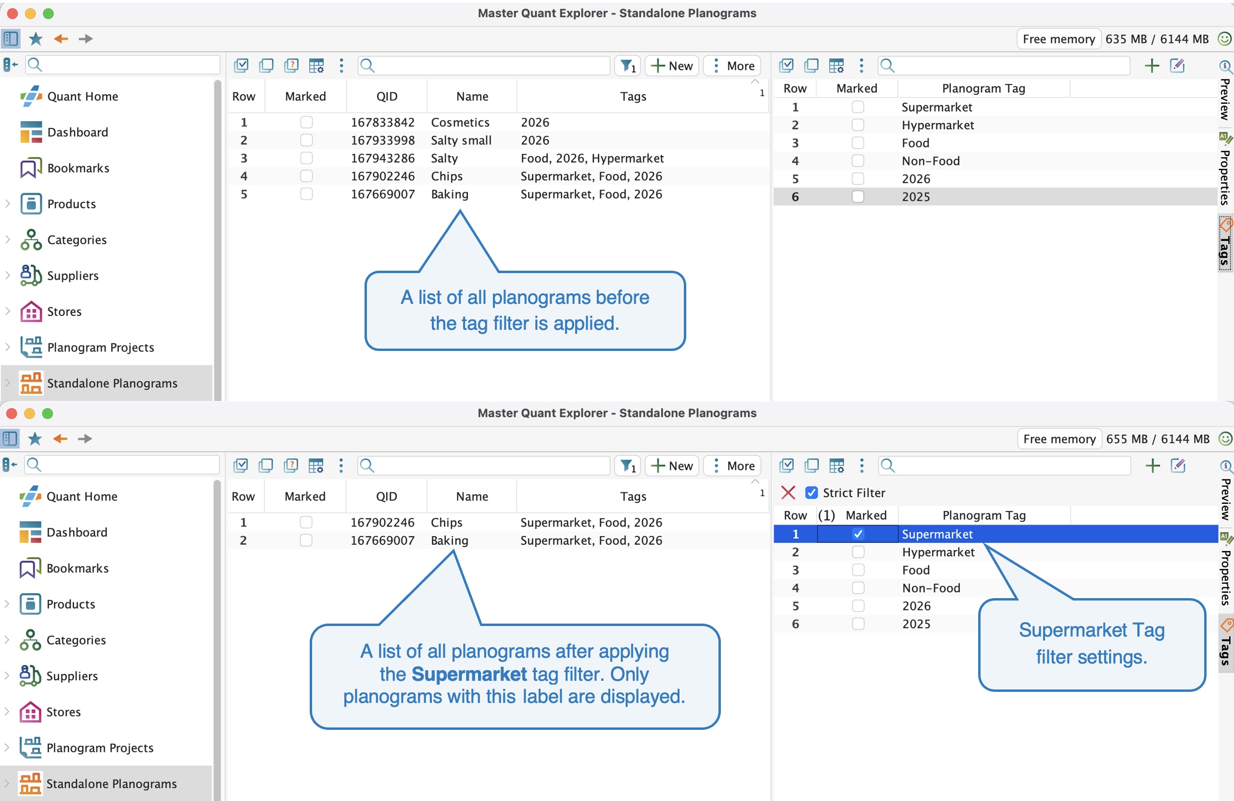Click the star bookmark icon in upper window
This screenshot has height=801, width=1234.
point(36,39)
